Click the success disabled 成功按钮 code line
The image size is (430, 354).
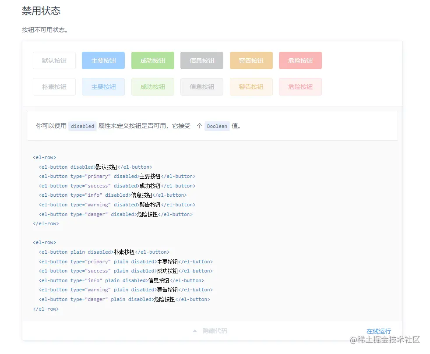pyautogui.click(x=117, y=186)
